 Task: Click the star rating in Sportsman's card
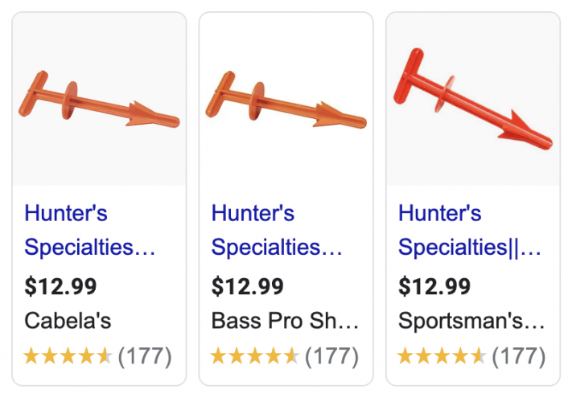[x=442, y=355]
